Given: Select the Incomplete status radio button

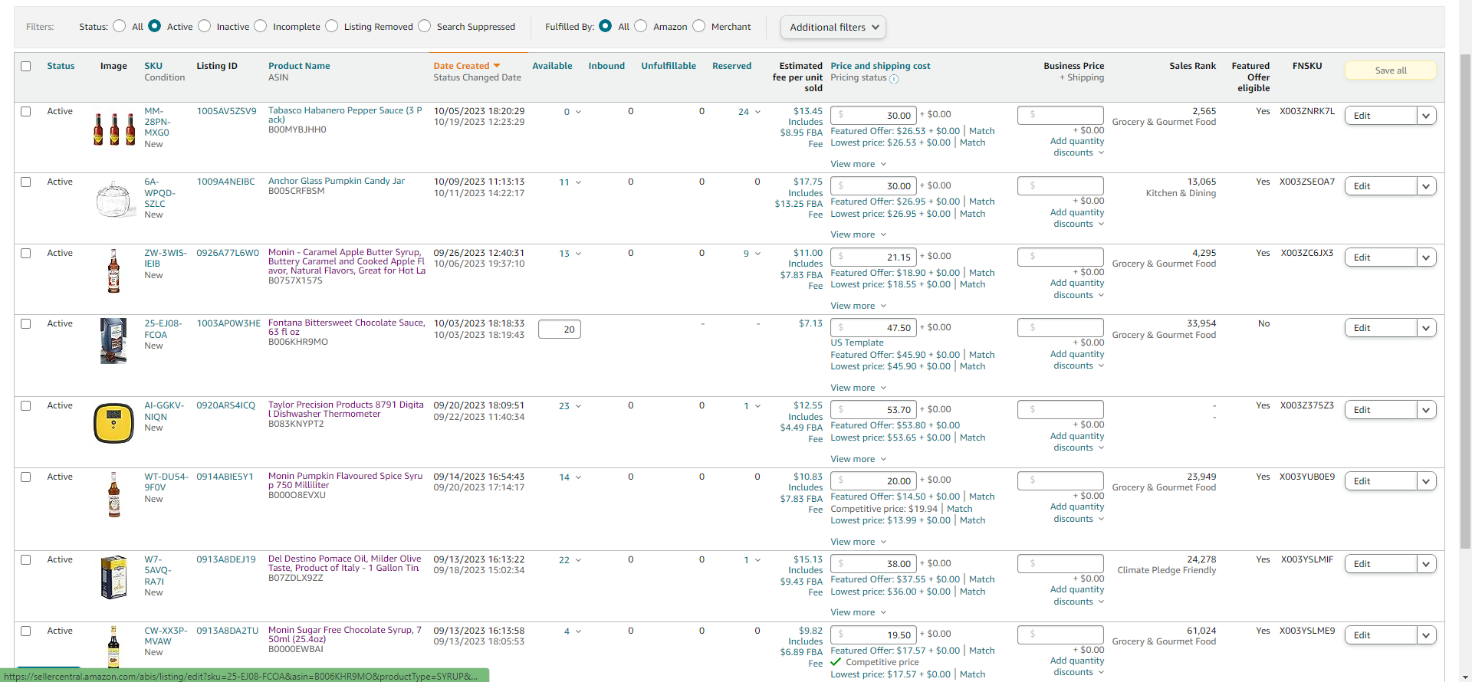Looking at the screenshot, I should (x=261, y=26).
